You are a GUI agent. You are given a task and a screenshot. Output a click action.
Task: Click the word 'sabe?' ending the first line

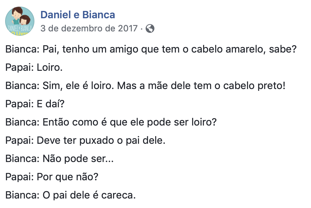(282, 49)
